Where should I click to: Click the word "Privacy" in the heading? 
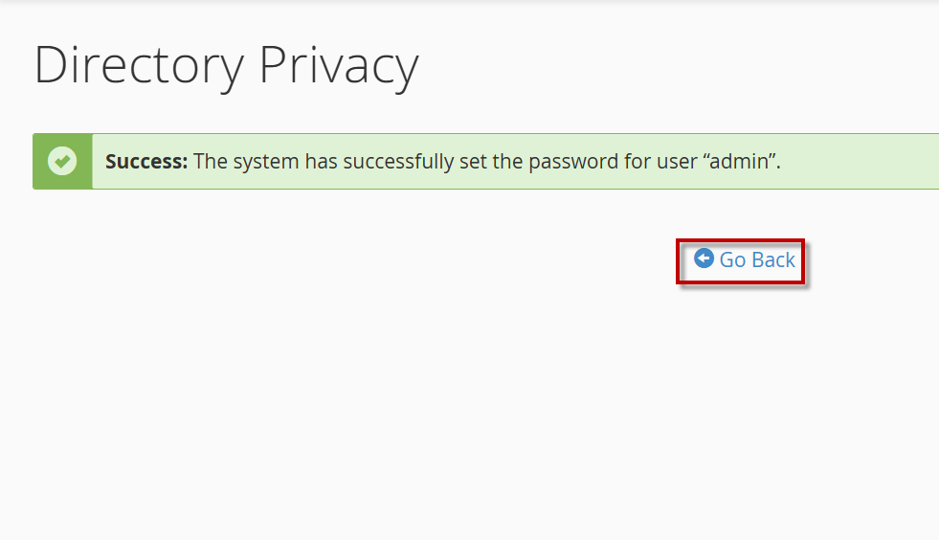(x=339, y=65)
